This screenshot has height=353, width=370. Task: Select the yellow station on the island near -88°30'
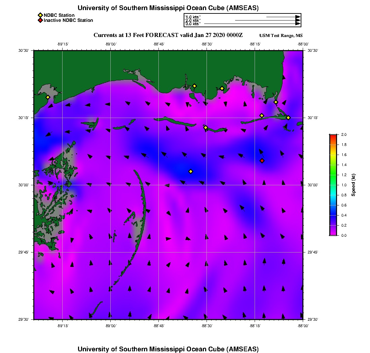pos(206,127)
